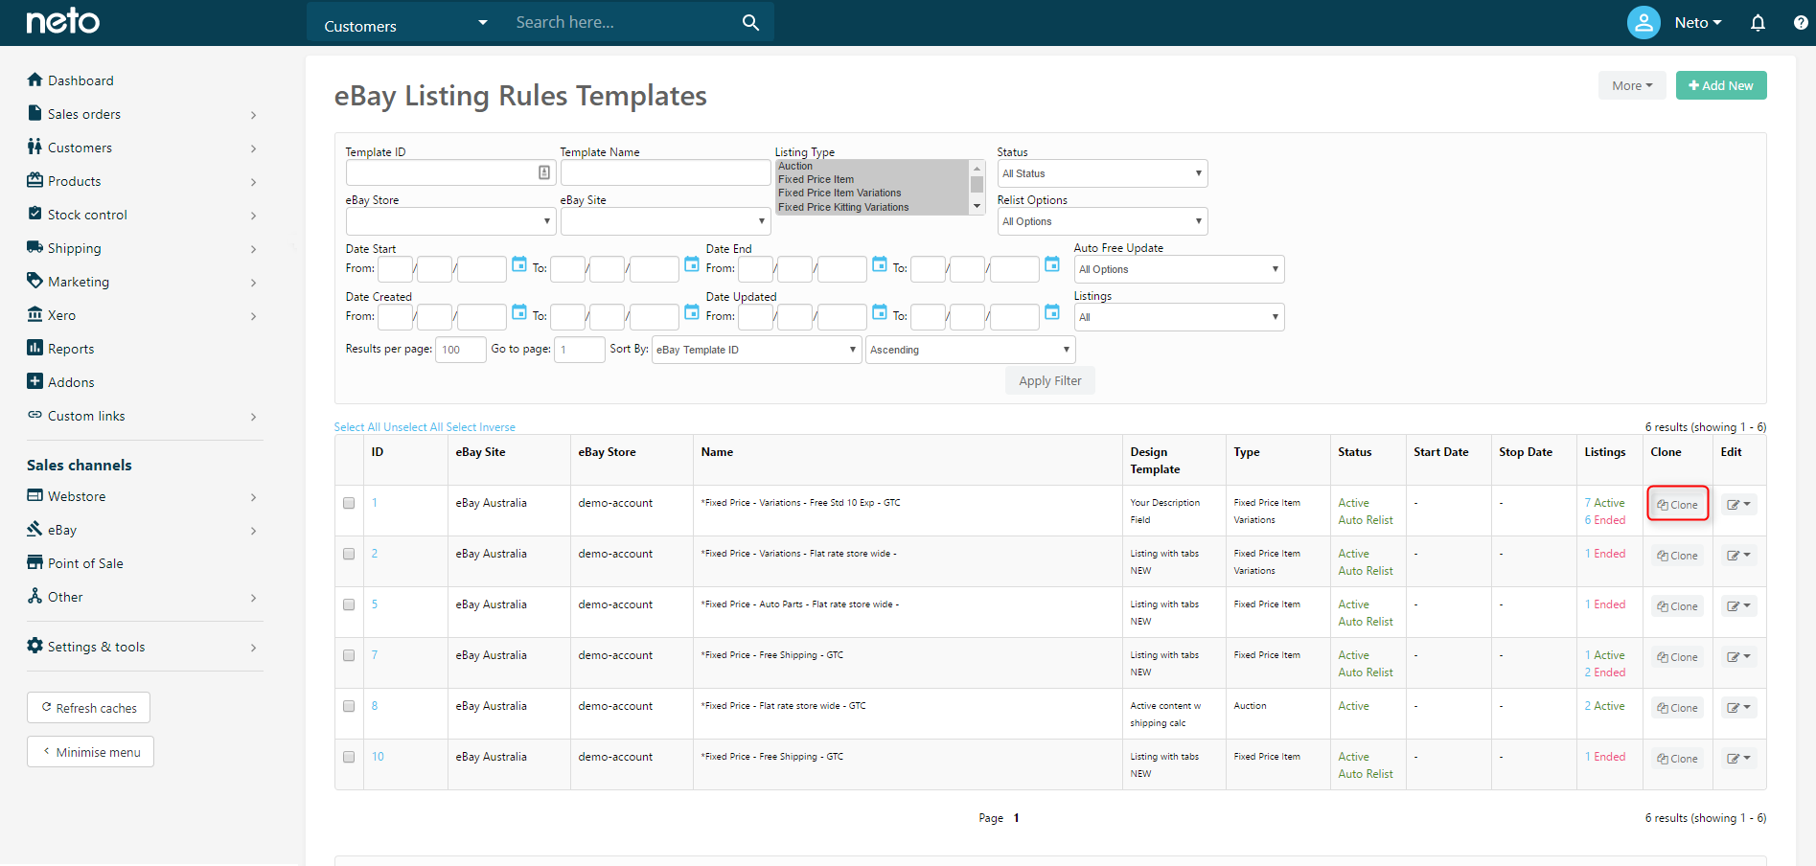Viewport: 1816px width, 866px height.
Task: Check the box for template ID 5
Action: 349,604
